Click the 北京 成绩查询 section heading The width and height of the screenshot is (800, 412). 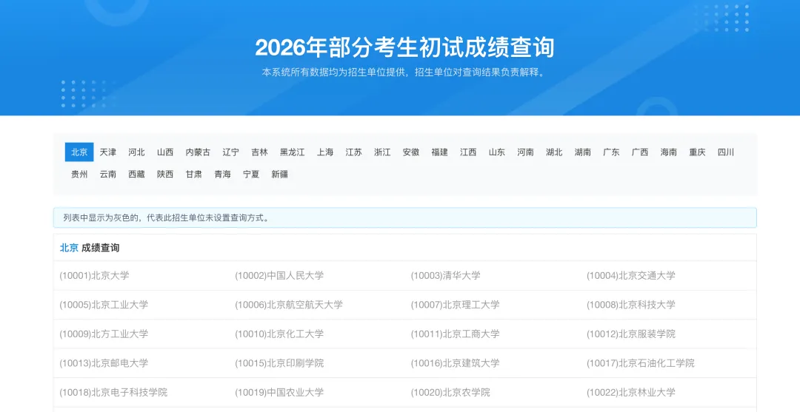tap(90, 248)
